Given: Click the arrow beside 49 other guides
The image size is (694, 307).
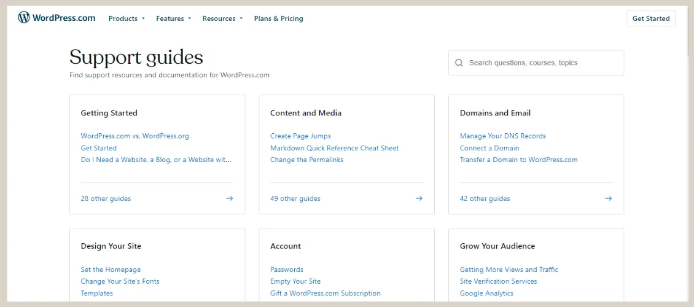Looking at the screenshot, I should [x=419, y=198].
